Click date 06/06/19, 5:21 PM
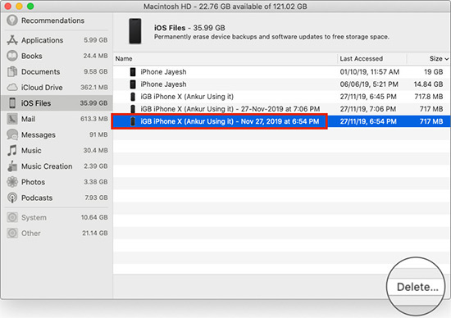 369,84
